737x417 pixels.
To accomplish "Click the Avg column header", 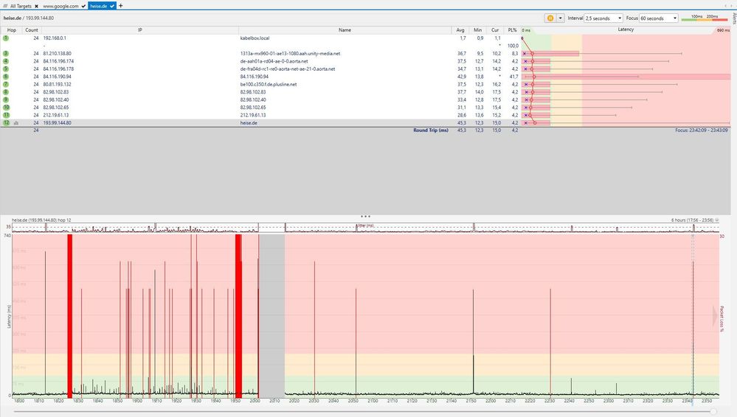I will [460, 29].
